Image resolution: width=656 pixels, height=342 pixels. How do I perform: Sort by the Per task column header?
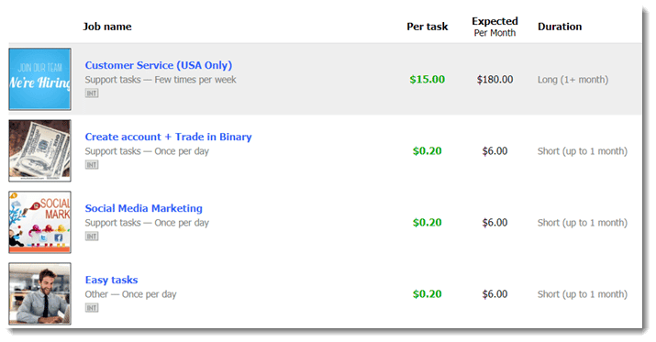[428, 27]
